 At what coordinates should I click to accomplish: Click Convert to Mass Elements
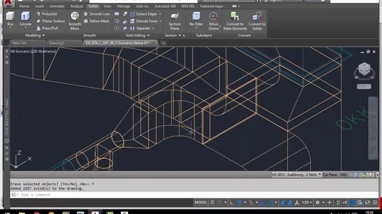(x=235, y=21)
